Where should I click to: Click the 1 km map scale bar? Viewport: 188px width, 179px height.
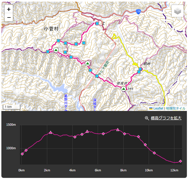tap(11, 107)
